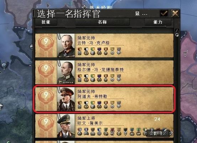This screenshot has height=143, width=197.
Task: Select commander 欧文·隆美尔 portrait
Action: click(66, 126)
